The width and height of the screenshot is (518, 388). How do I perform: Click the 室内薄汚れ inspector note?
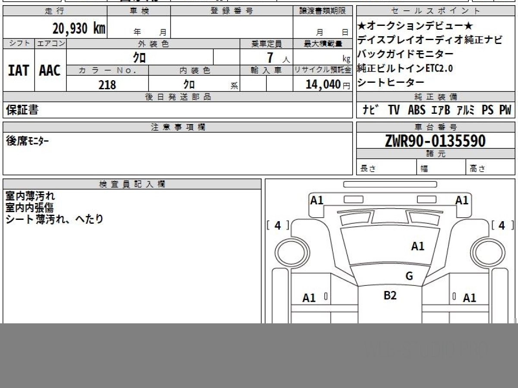point(30,196)
